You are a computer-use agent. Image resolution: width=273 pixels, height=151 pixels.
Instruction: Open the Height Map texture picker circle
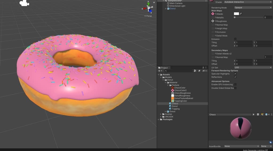pyautogui.click(x=215, y=28)
